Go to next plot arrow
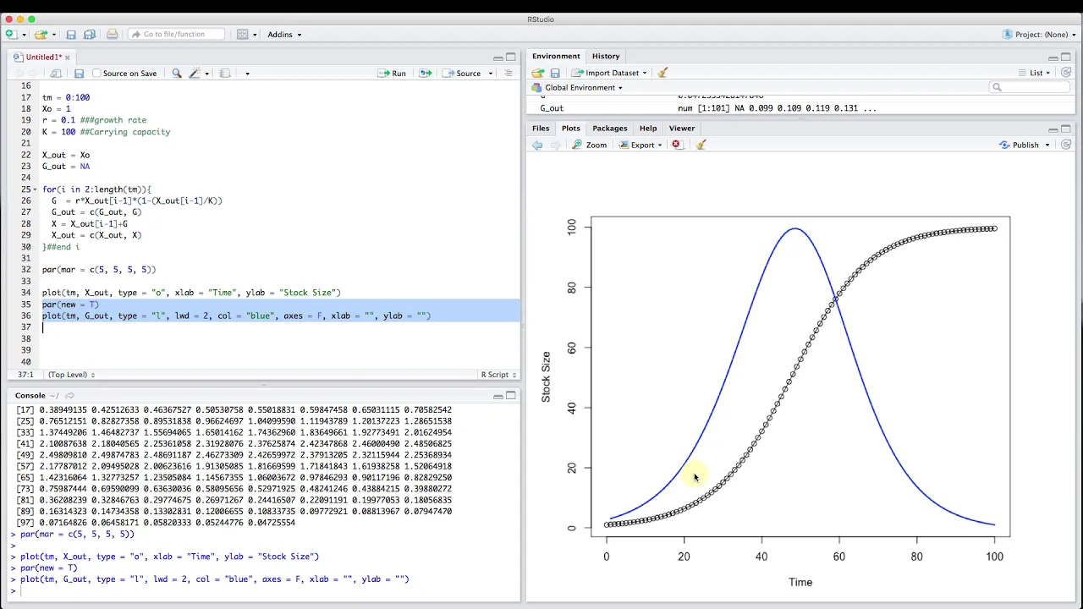 pos(555,145)
